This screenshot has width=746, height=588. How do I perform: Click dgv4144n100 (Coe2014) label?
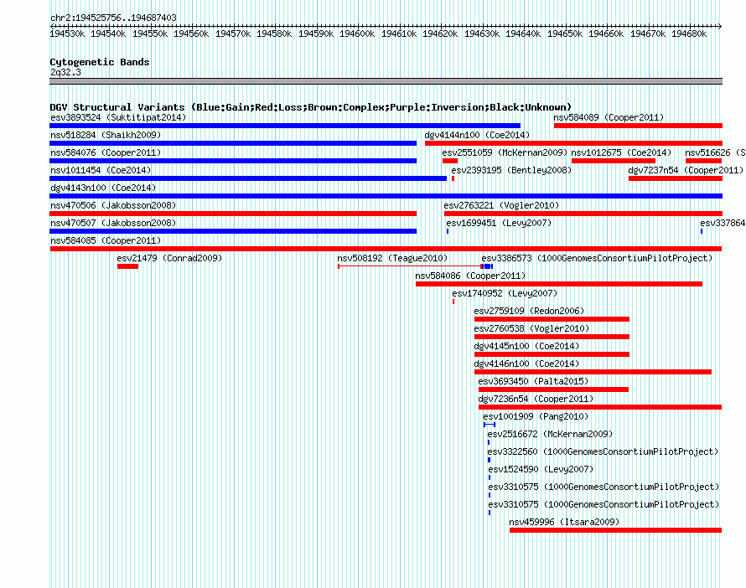(x=477, y=135)
